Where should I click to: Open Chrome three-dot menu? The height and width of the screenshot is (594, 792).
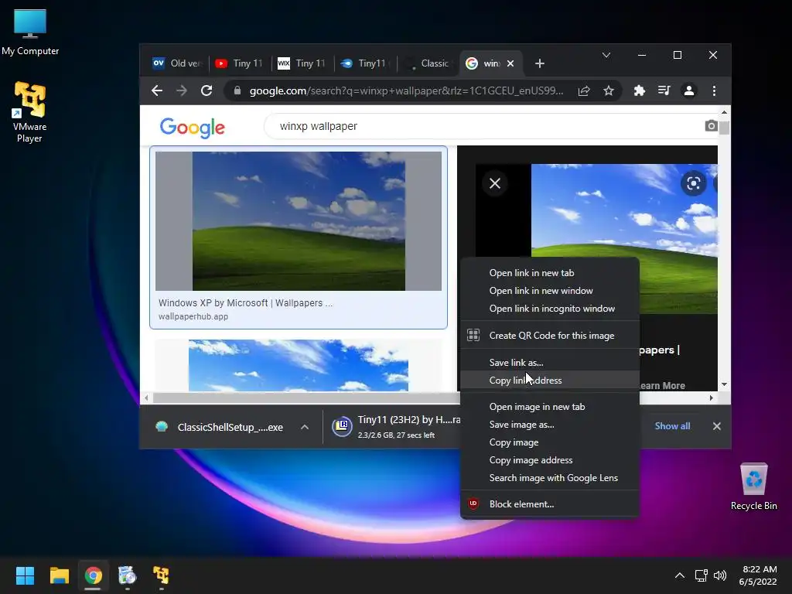[714, 91]
